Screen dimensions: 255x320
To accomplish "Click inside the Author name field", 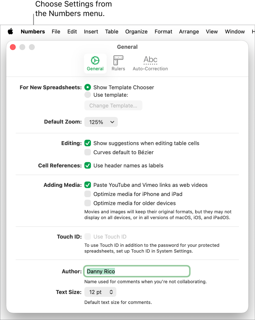I will [x=137, y=271].
